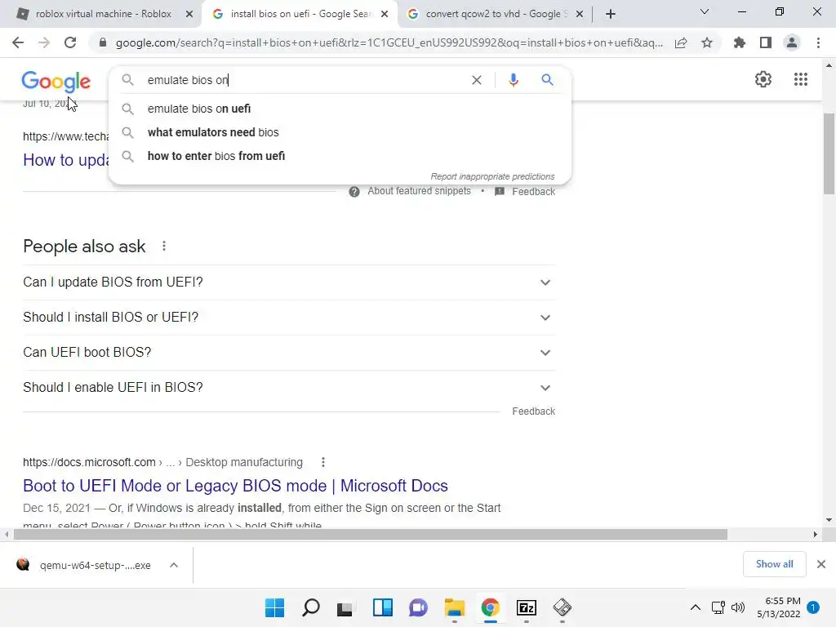Image resolution: width=836 pixels, height=627 pixels.
Task: Click Report inappropriate predictions
Action: (492, 176)
